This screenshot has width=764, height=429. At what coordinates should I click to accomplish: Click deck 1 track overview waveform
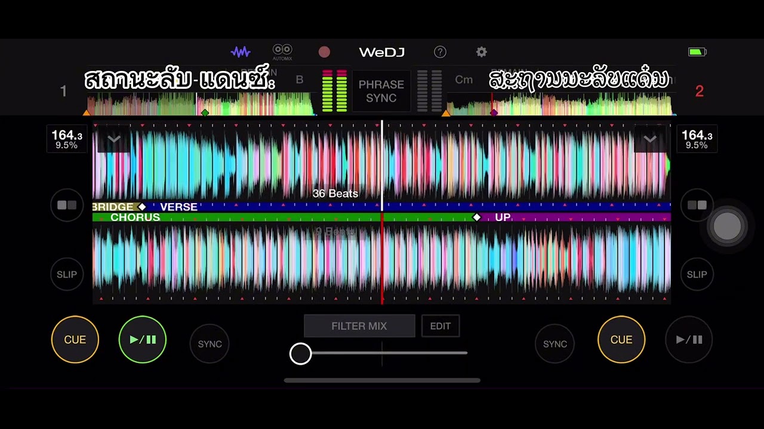click(x=201, y=104)
